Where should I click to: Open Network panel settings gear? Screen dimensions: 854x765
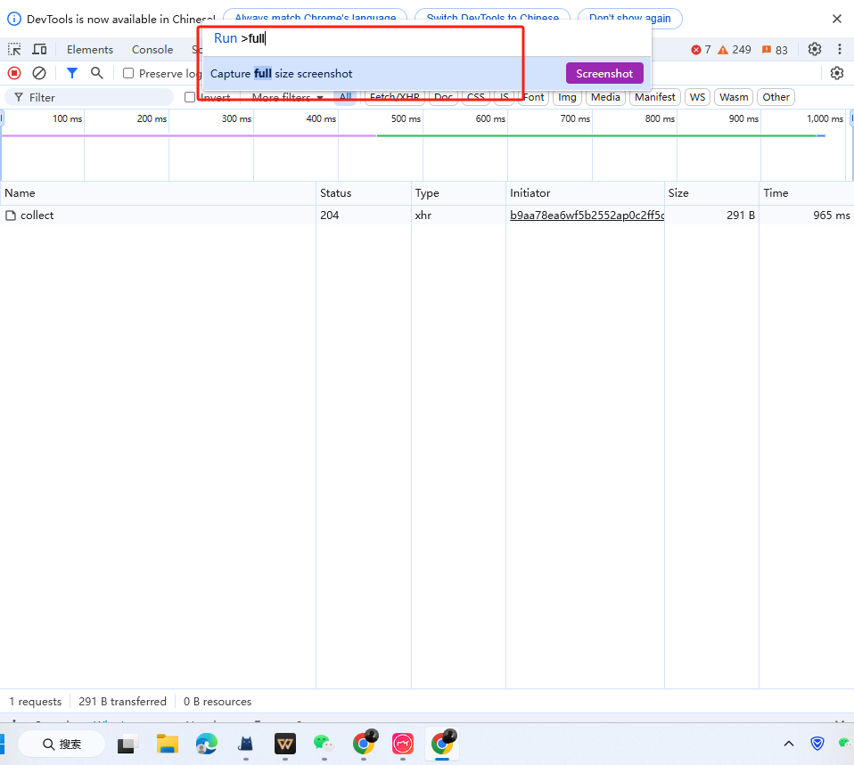coord(837,73)
